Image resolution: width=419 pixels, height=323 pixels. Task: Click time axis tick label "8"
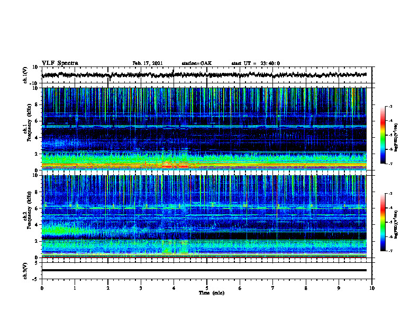(306, 288)
